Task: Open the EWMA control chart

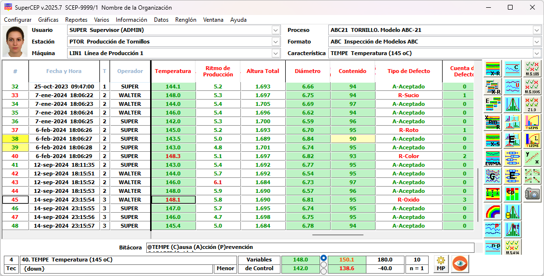Action: (x=493, y=158)
